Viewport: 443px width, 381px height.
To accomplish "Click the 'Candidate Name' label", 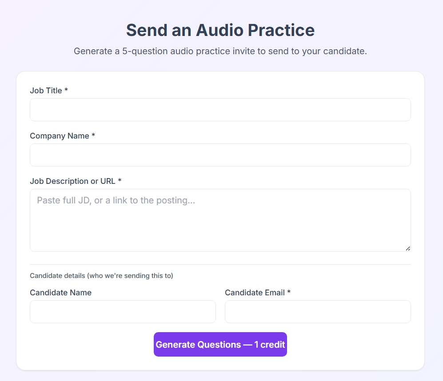I will pos(61,293).
